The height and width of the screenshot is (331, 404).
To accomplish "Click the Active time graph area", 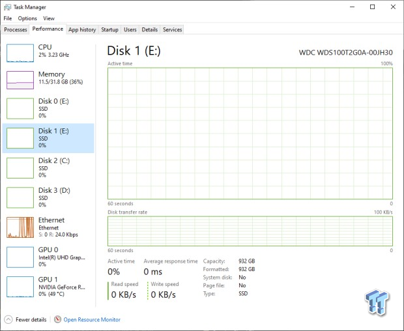I will (x=250, y=133).
